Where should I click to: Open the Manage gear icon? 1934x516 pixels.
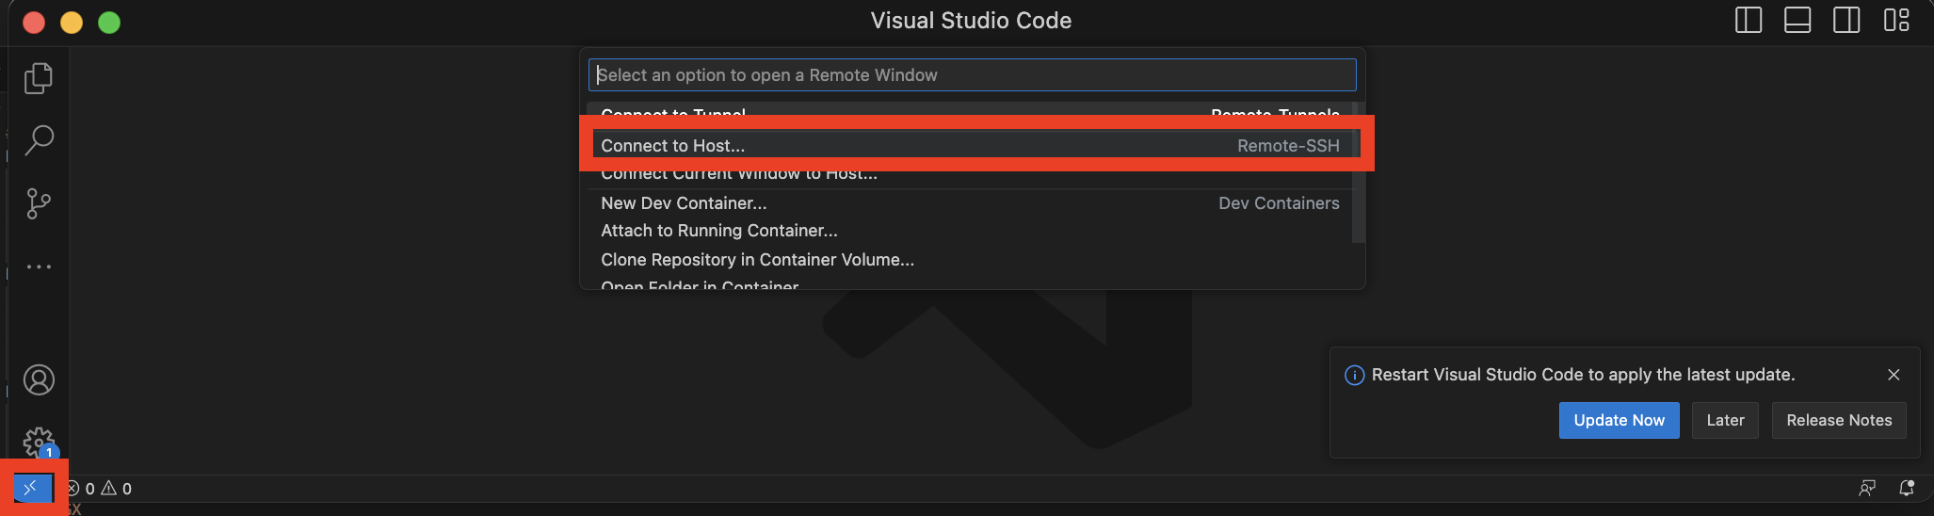click(x=39, y=442)
